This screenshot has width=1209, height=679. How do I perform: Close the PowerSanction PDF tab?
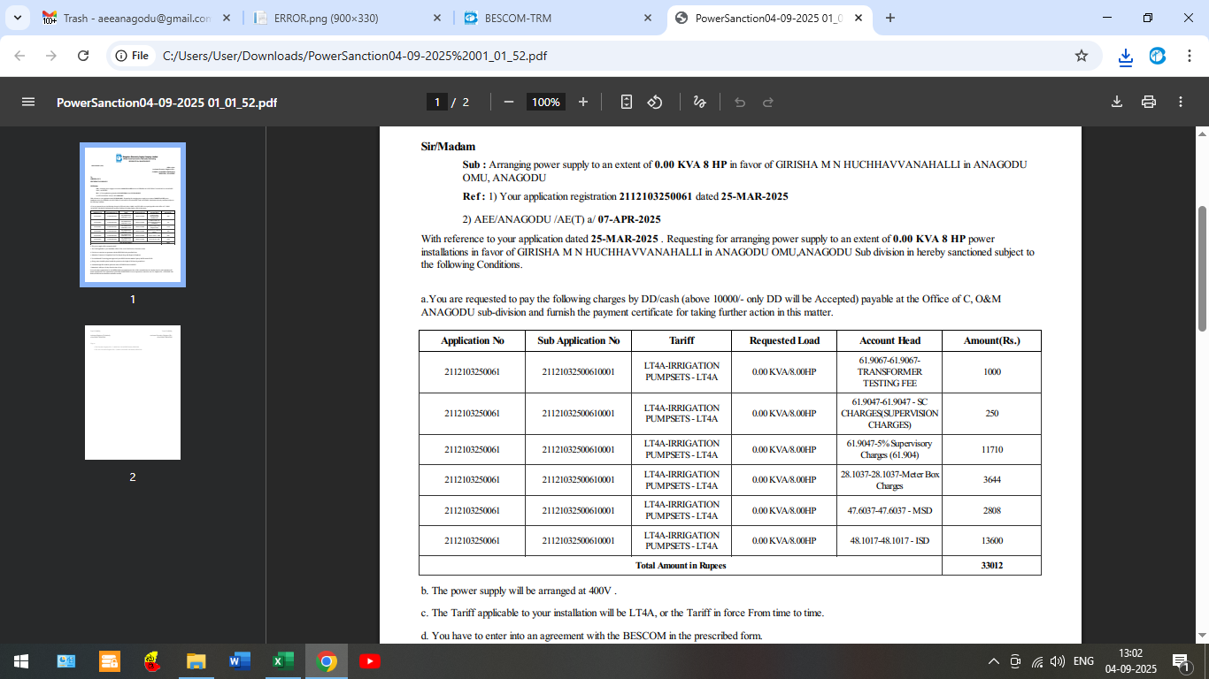tap(859, 18)
